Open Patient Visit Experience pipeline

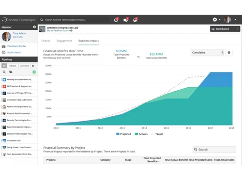click(19, 107)
